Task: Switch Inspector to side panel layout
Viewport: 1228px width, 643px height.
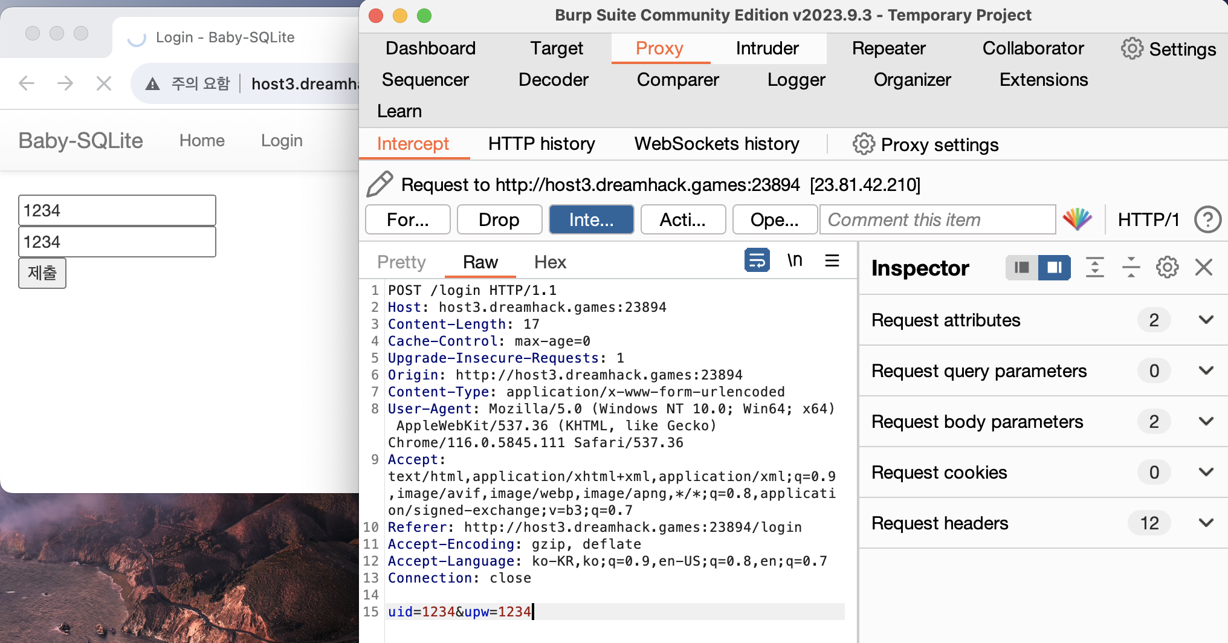Action: point(1055,267)
